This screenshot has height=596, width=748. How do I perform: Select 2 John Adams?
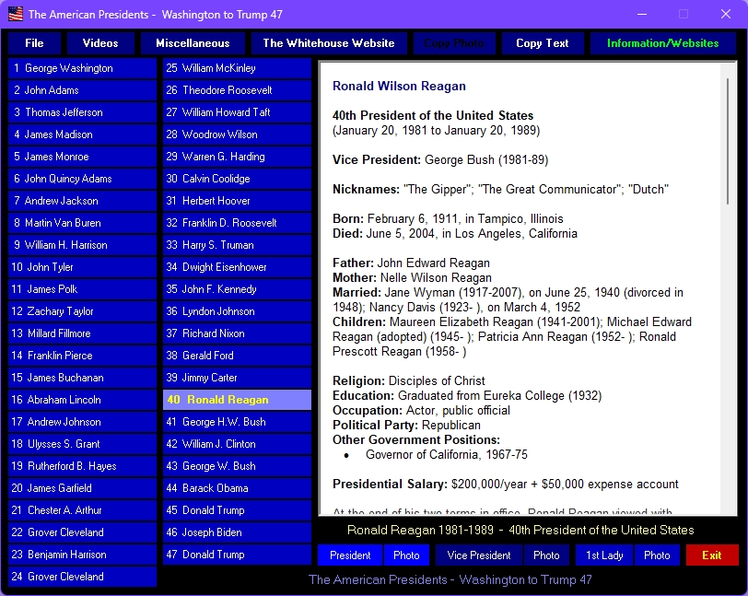tap(82, 90)
